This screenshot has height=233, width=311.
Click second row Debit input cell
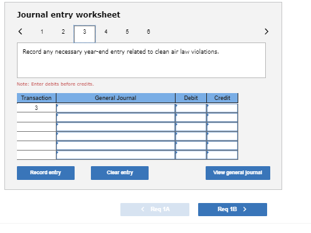pos(191,117)
